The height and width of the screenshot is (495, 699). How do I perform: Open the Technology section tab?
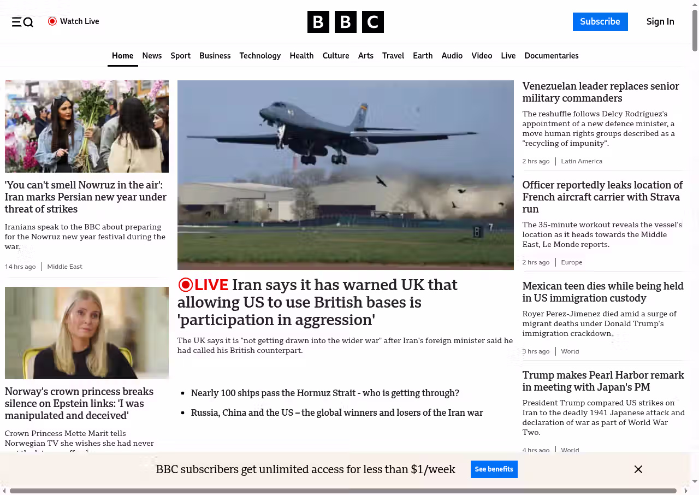pyautogui.click(x=260, y=56)
